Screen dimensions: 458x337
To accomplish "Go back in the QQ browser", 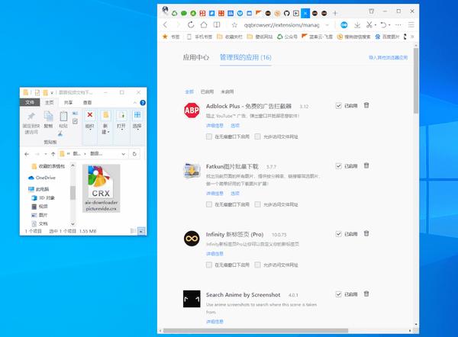I will point(166,25).
